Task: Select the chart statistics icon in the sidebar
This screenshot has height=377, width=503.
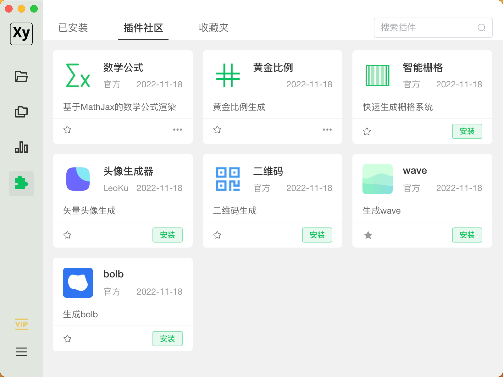Action: tap(21, 147)
